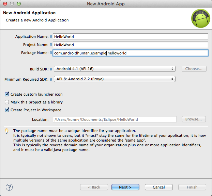Click the 'New Android Application' heading
This screenshot has height=196, width=212.
pyautogui.click(x=29, y=13)
